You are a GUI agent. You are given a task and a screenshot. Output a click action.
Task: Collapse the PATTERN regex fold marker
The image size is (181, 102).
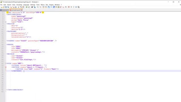coord(6,67)
